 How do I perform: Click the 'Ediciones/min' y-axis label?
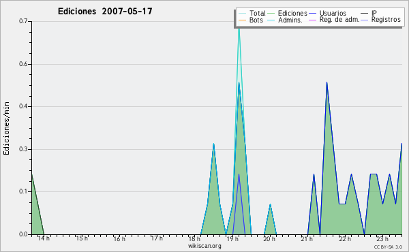pos(6,128)
